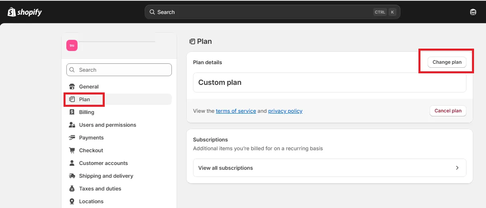Select Plan in settings sidebar
486x208 pixels.
[119, 99]
